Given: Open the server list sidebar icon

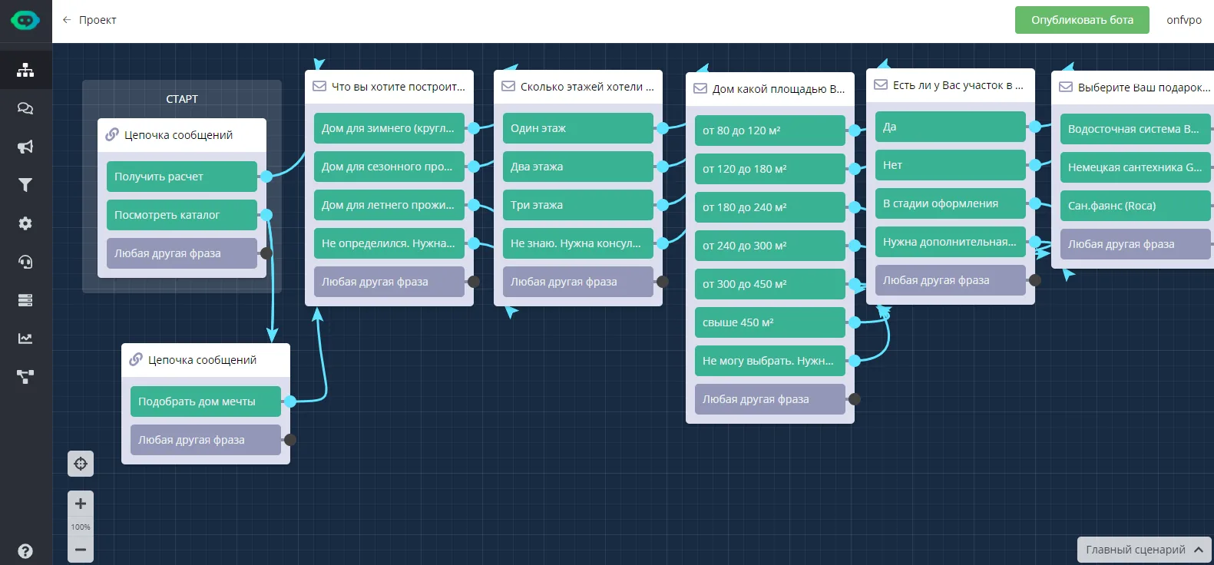Looking at the screenshot, I should point(25,300).
